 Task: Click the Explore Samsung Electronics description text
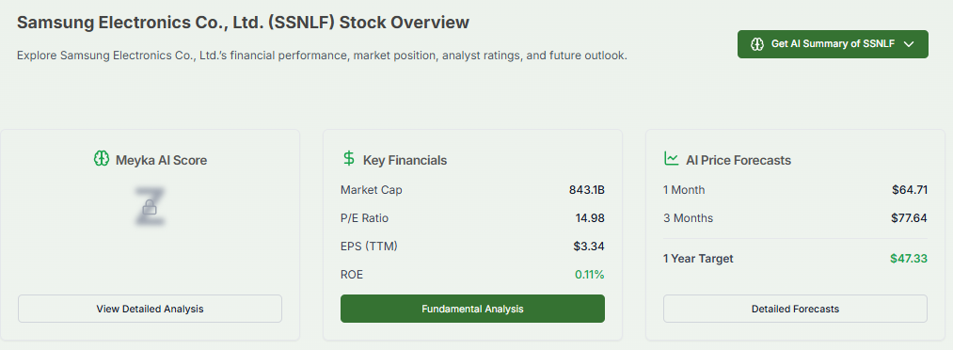(322, 56)
